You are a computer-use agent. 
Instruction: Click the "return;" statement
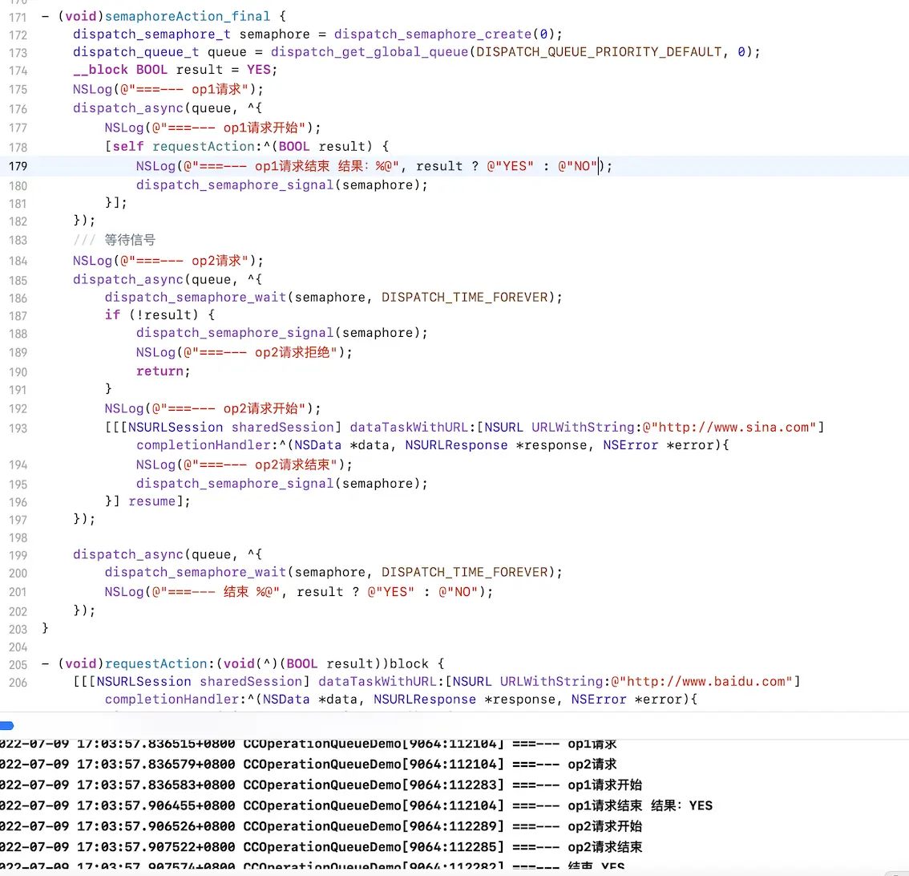[163, 371]
